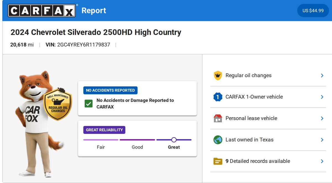Click the green no-accidents checkmark box
Screen dimensions: 332x183
point(89,104)
